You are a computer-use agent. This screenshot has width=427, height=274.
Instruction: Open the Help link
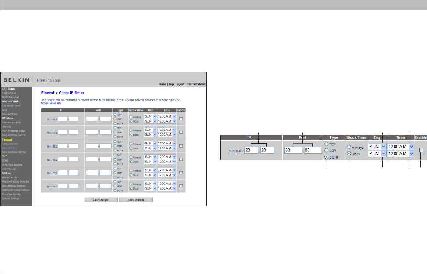(x=171, y=84)
